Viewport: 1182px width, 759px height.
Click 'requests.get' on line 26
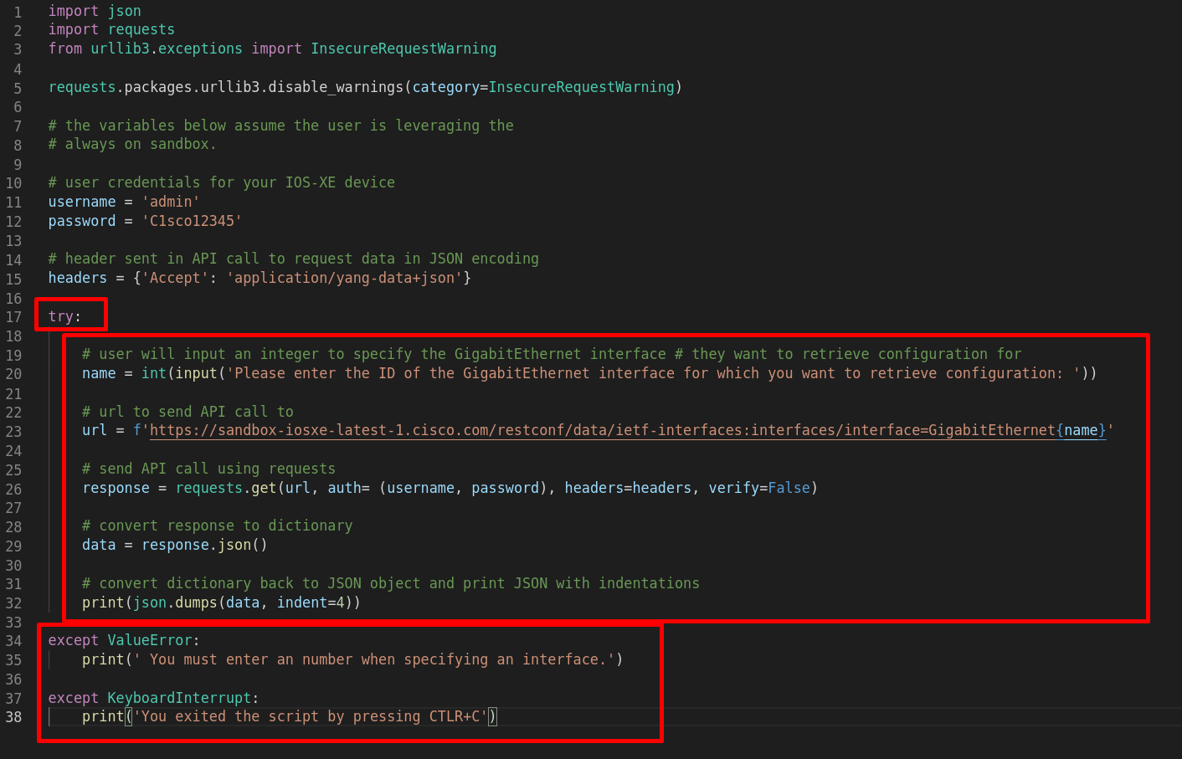[x=226, y=488]
